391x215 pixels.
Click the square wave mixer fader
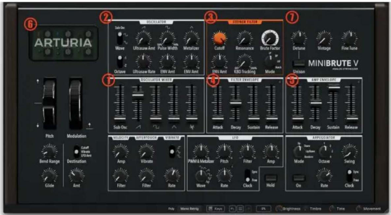click(156, 119)
